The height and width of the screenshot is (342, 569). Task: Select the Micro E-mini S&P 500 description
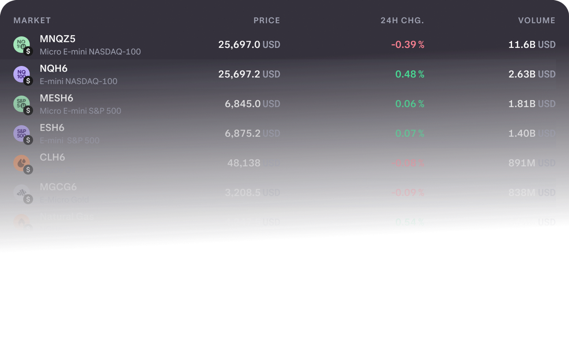(80, 111)
